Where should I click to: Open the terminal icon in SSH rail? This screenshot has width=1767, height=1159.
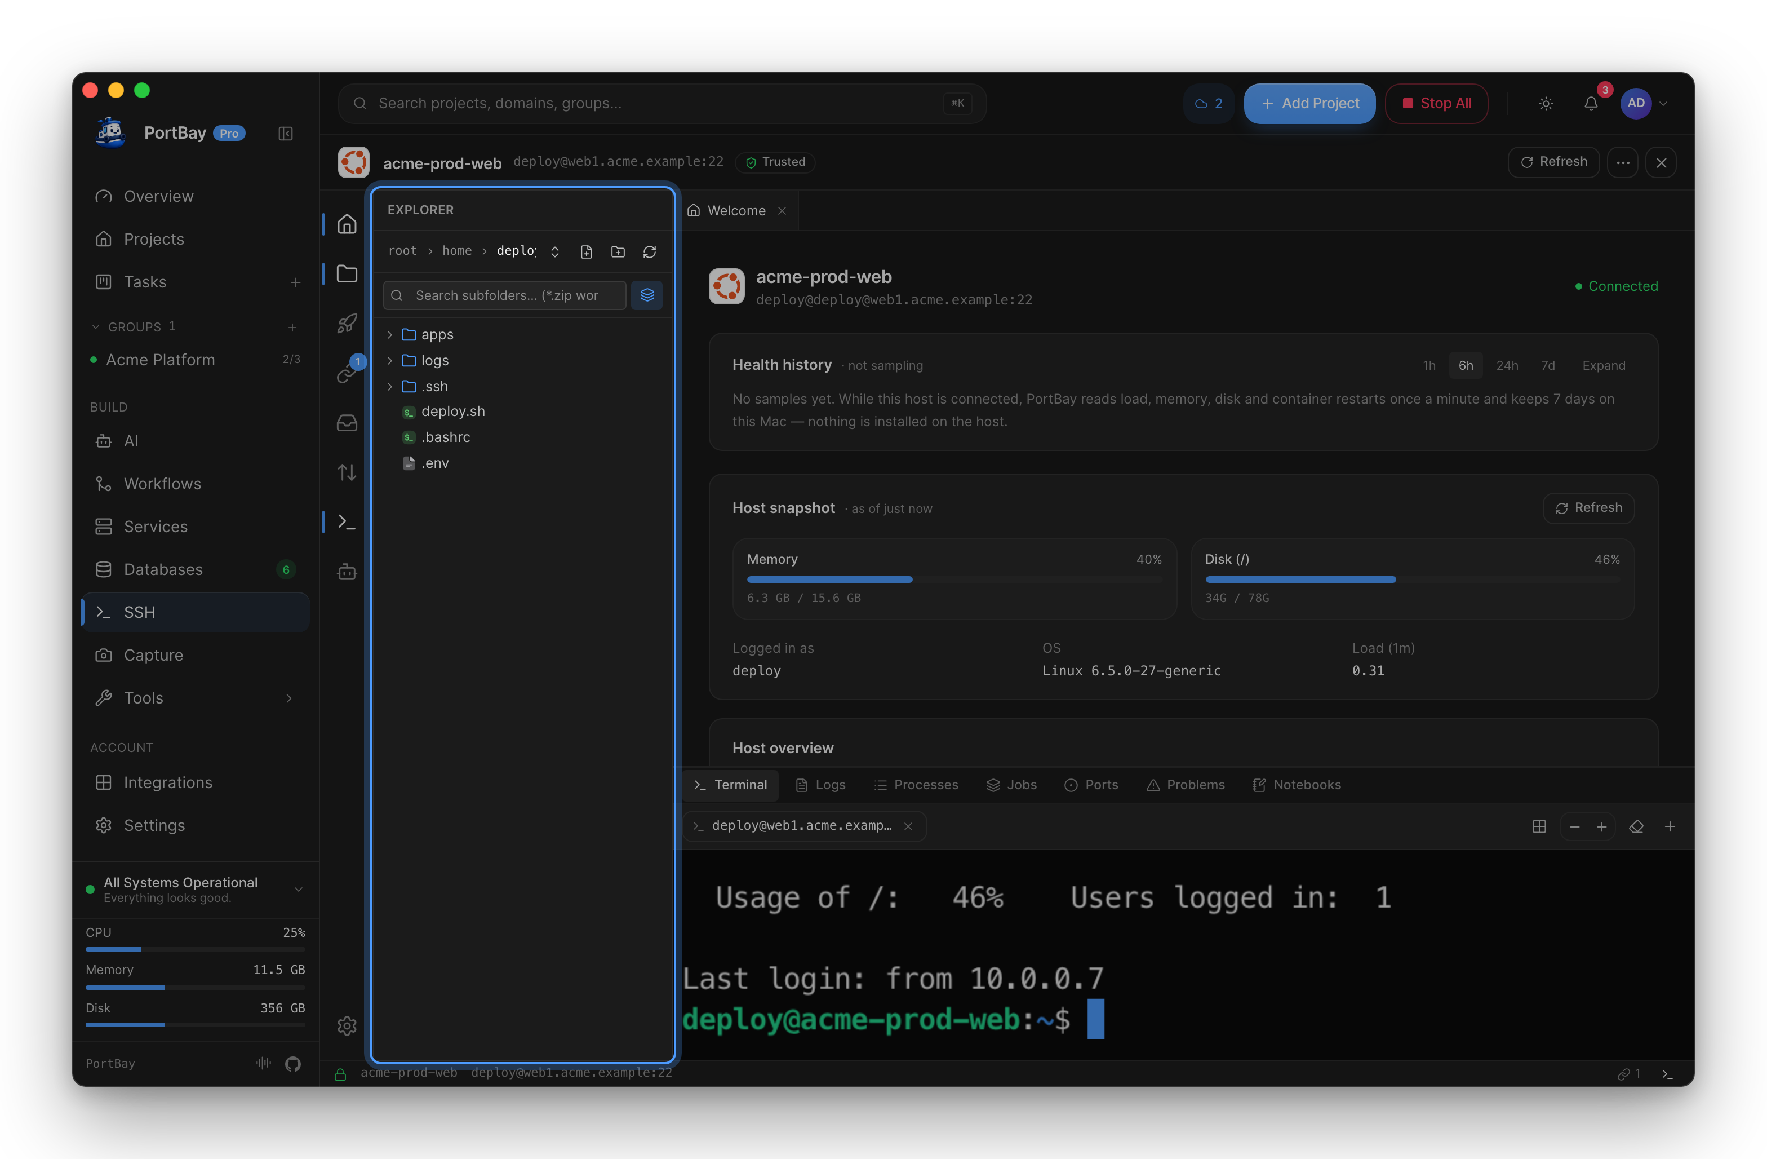click(x=347, y=523)
